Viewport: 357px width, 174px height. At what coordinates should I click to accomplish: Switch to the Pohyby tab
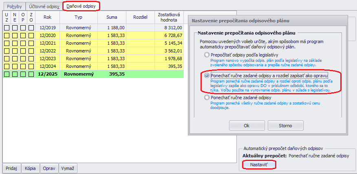14,7
